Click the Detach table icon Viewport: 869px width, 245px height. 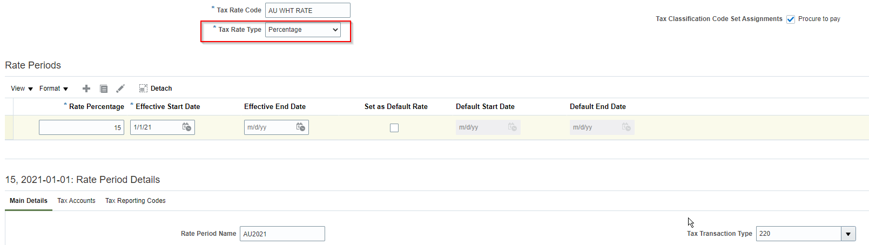point(143,89)
